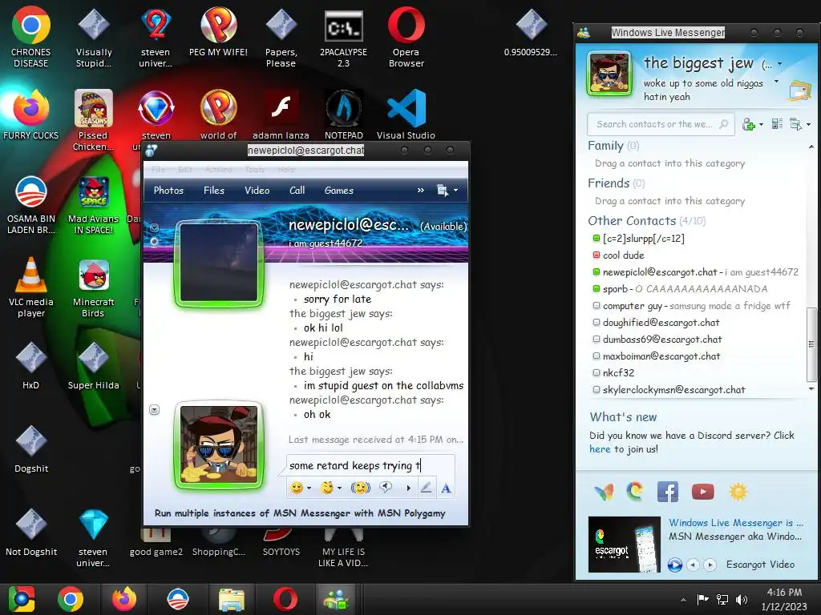Click Call in the chat toolbar
This screenshot has width=821, height=615.
[297, 191]
